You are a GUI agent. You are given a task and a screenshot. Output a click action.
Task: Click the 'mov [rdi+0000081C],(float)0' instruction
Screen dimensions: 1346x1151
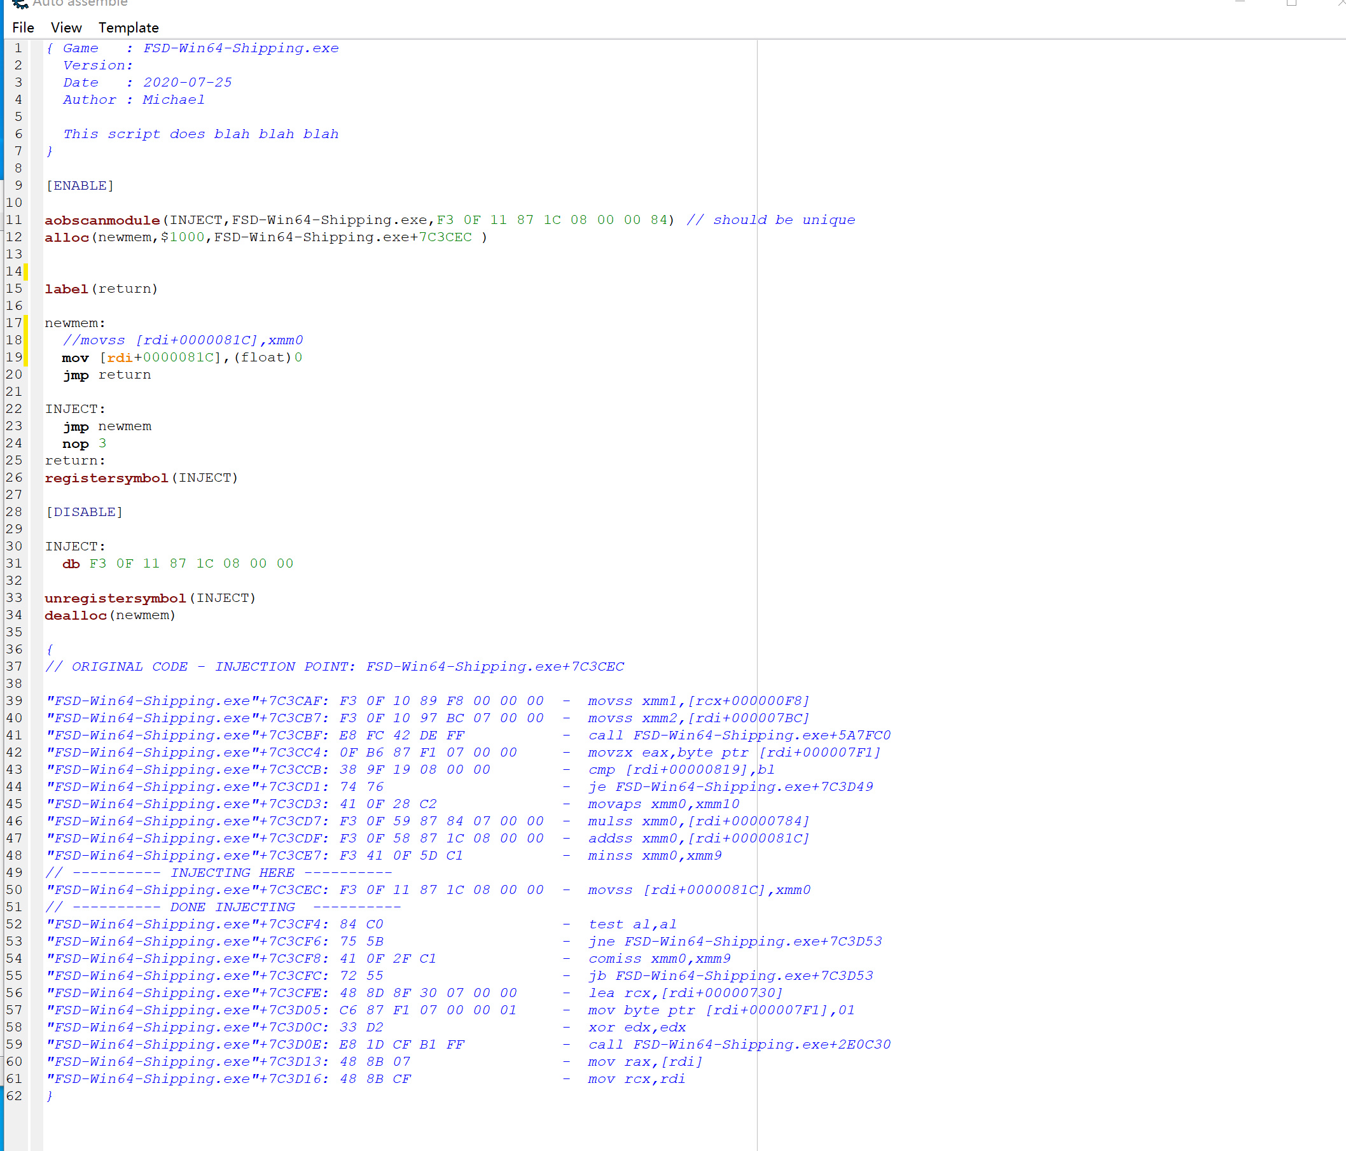182,358
